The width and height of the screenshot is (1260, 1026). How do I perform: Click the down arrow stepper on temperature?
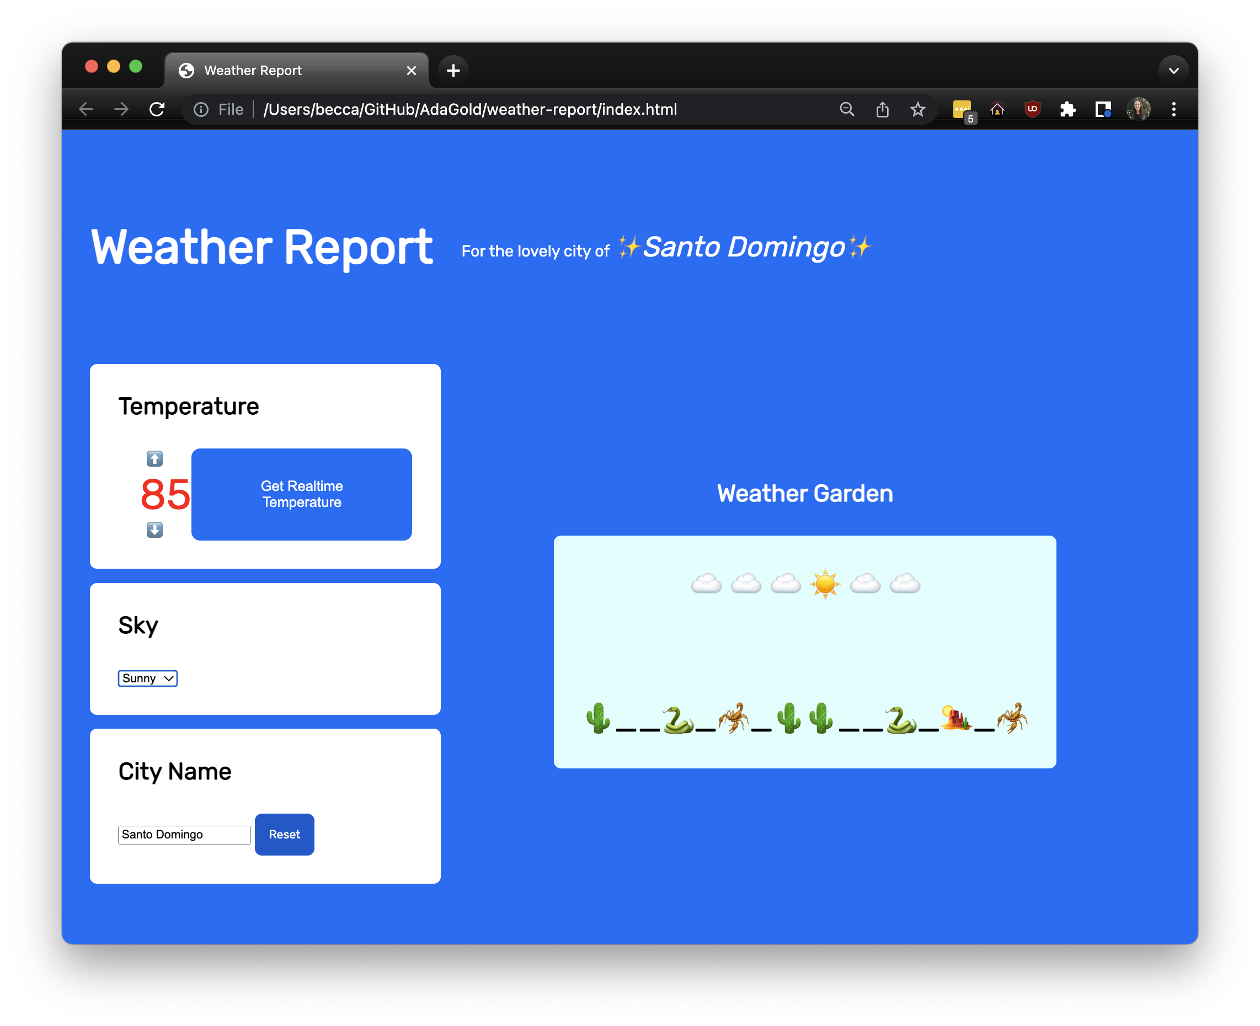tap(154, 532)
